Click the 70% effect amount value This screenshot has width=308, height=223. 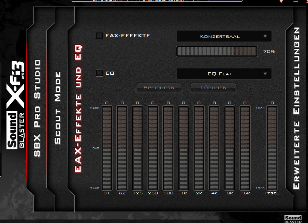tap(269, 51)
